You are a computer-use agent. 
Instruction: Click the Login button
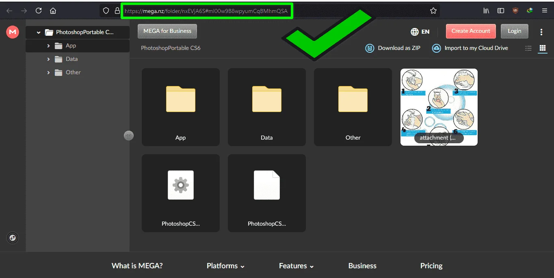pos(514,31)
